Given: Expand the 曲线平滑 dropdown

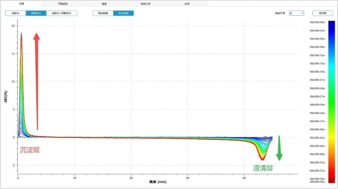Looking at the screenshot, I should coord(296,13).
